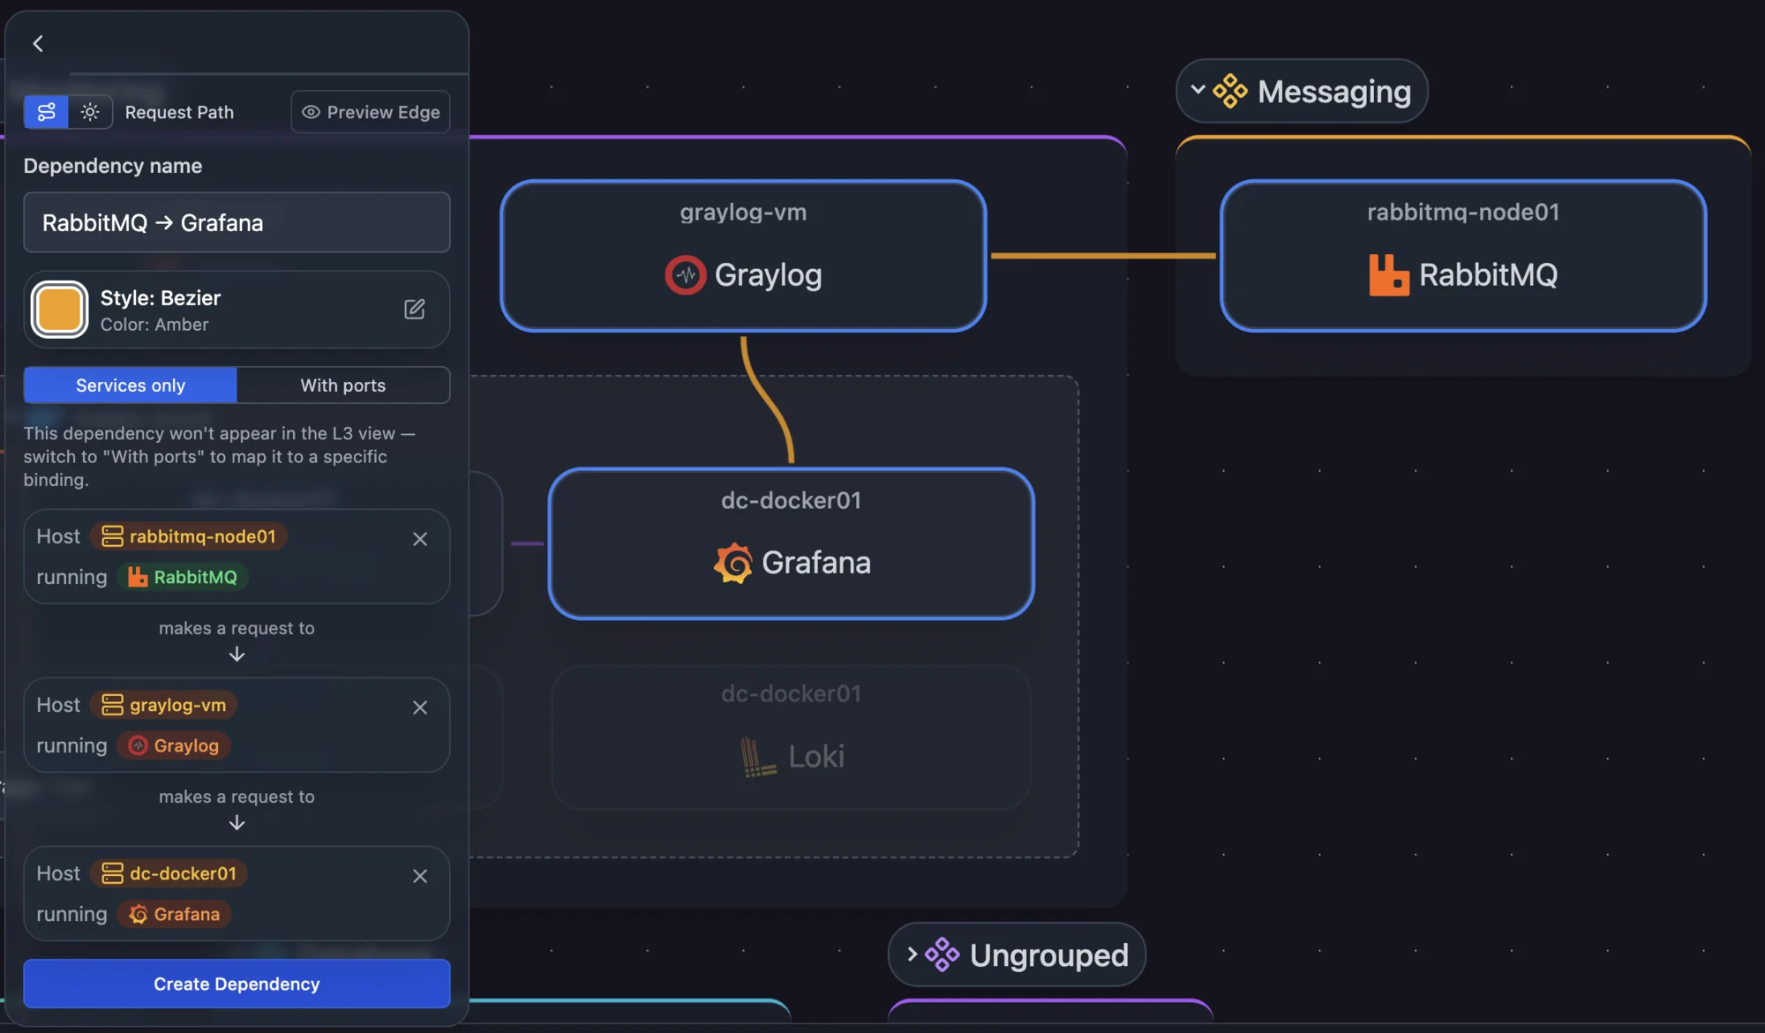Click the Grafana logo on the canvas node
The height and width of the screenshot is (1033, 1765).
pos(733,563)
